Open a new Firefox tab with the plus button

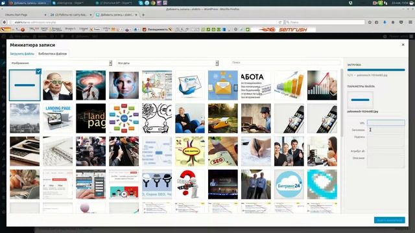[x=143, y=15]
